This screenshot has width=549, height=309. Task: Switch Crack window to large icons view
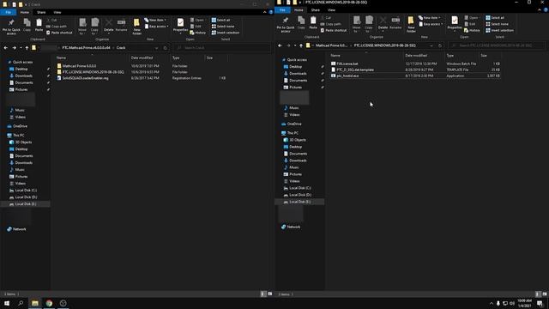(x=269, y=294)
